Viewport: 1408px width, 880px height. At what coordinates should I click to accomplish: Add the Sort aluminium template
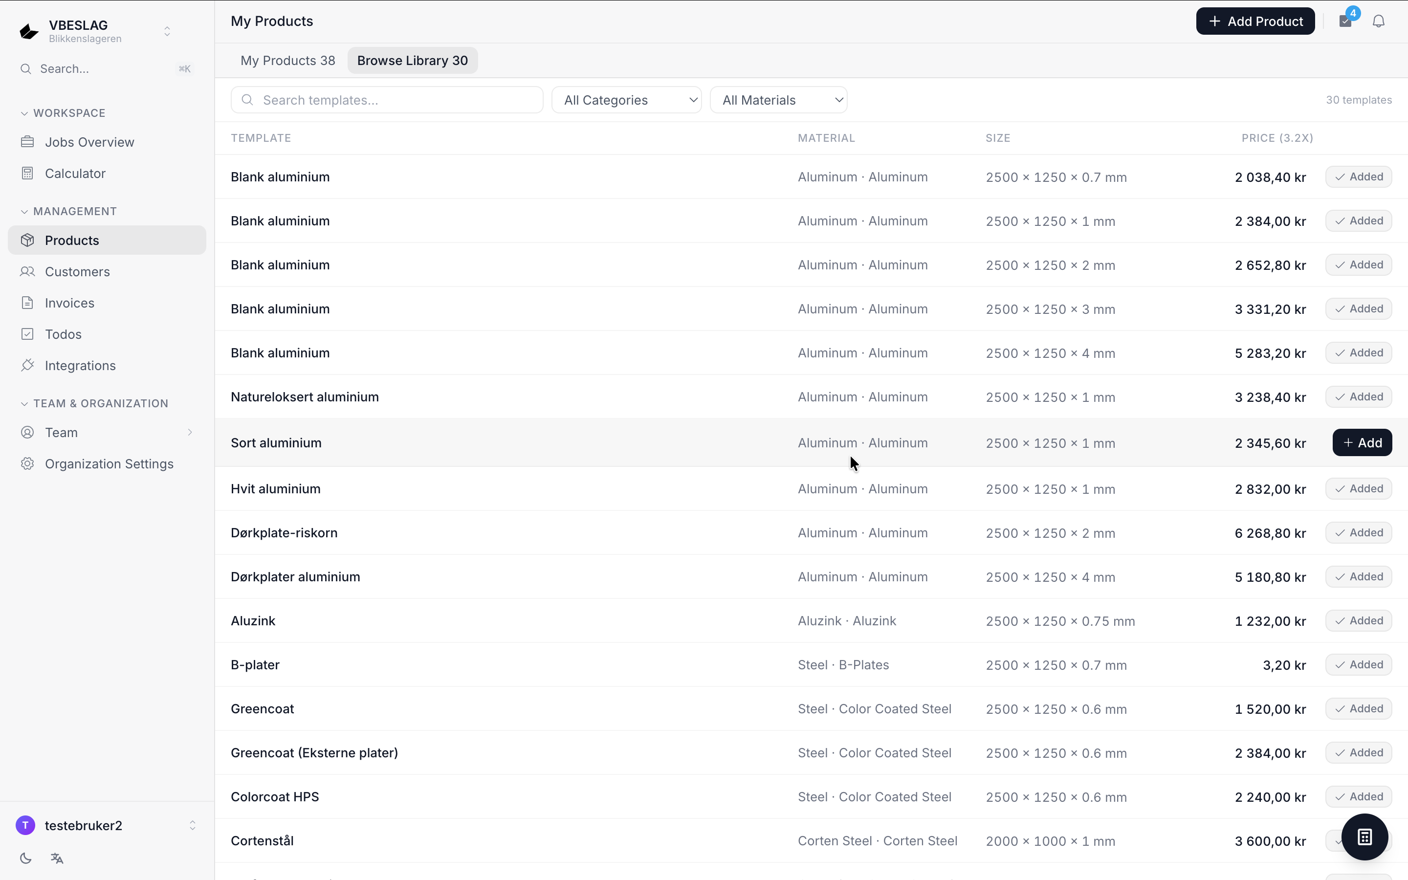[x=1362, y=443]
